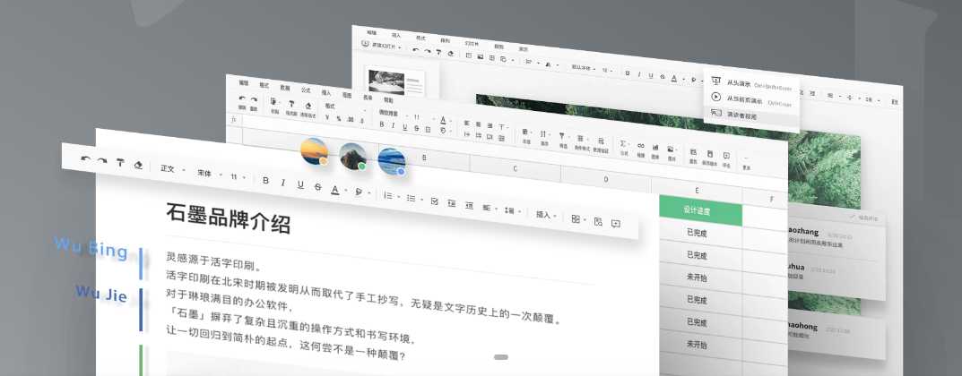Open the 宋体 font dropdown

[209, 174]
